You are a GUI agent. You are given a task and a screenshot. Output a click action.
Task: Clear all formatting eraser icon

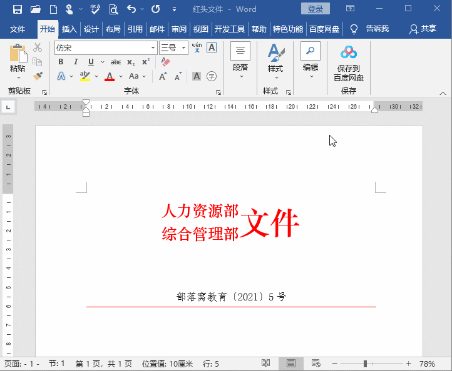[x=165, y=62]
